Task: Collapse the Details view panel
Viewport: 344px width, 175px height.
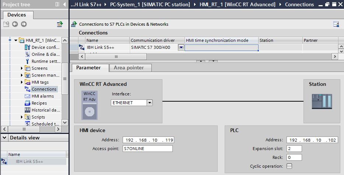Action: tap(4, 138)
